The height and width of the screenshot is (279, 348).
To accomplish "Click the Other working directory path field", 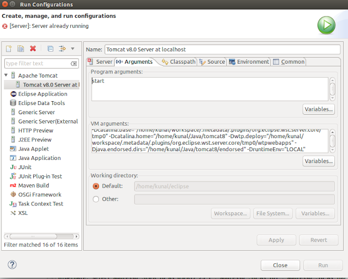I will coord(234,199).
